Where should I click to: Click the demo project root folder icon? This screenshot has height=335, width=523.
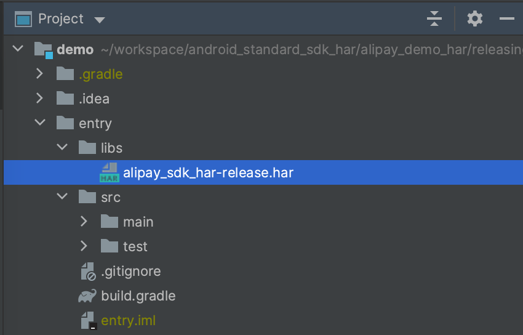pos(44,50)
